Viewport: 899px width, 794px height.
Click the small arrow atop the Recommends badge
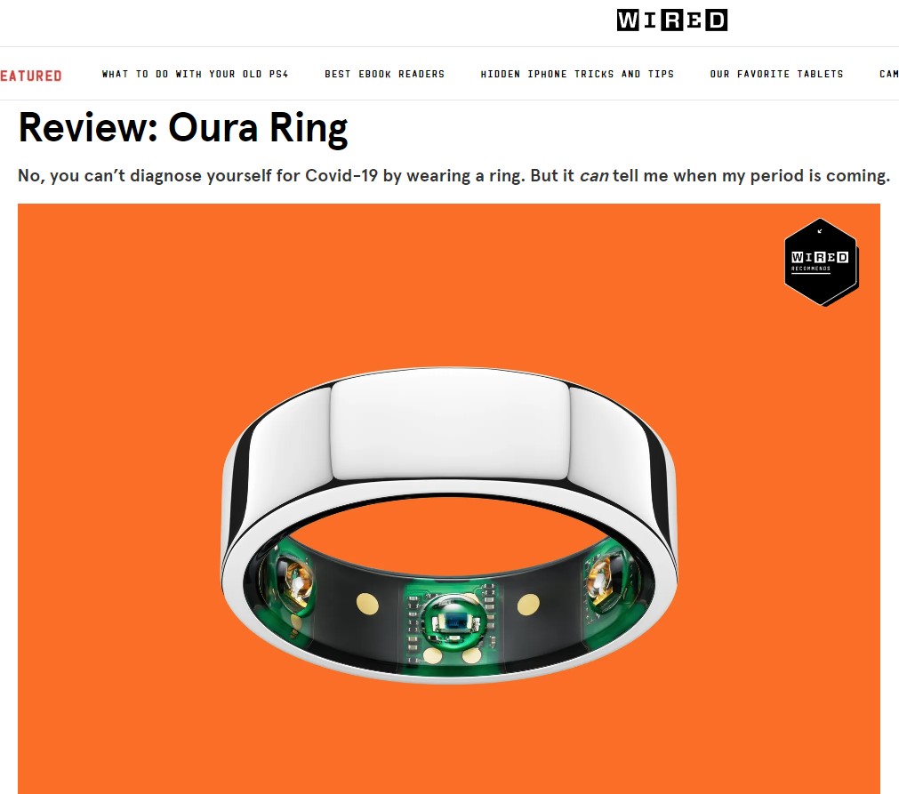[x=820, y=231]
